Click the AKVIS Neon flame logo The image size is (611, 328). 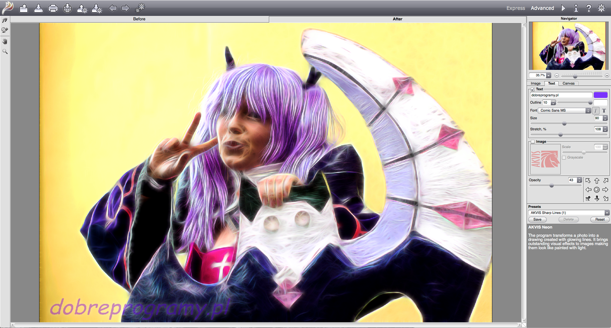[8, 8]
